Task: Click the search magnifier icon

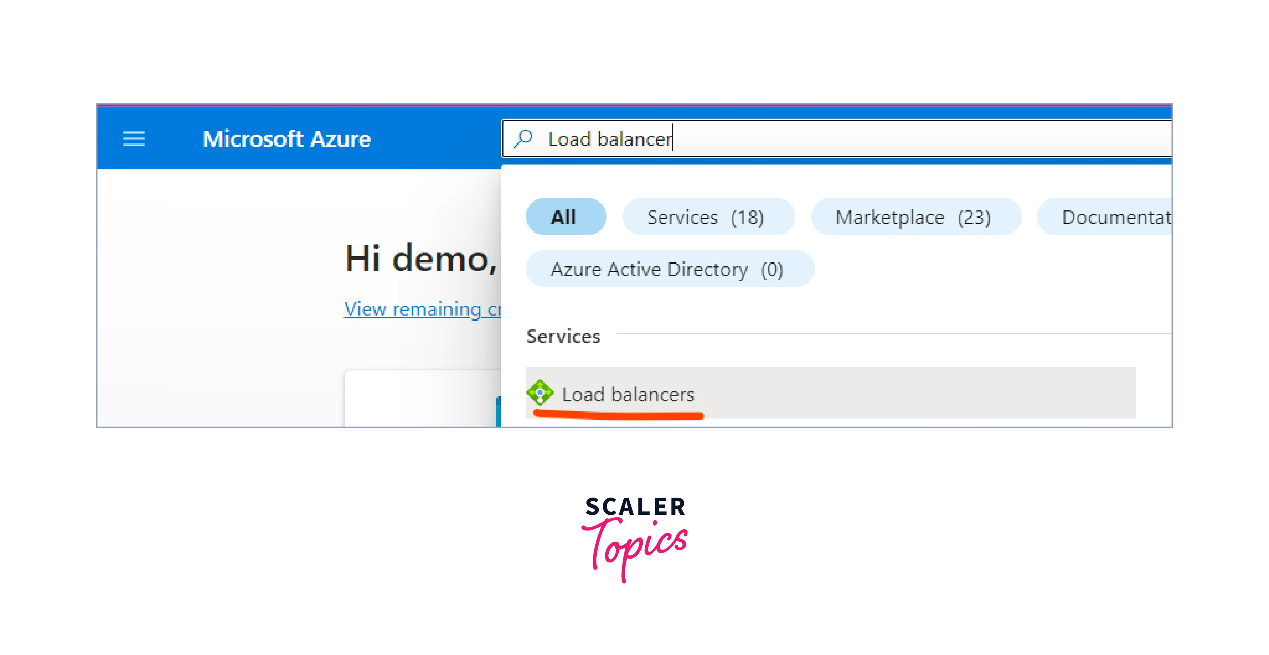Action: coord(523,138)
